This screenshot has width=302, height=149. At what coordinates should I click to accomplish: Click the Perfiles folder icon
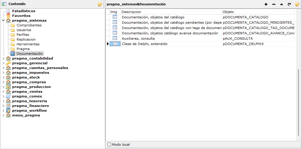13,35
